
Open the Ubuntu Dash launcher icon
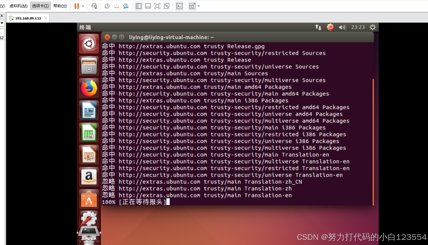pyautogui.click(x=89, y=44)
